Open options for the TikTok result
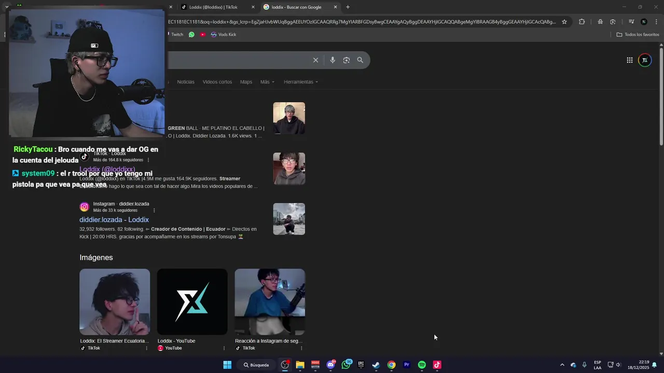This screenshot has height=373, width=664. coord(148,160)
